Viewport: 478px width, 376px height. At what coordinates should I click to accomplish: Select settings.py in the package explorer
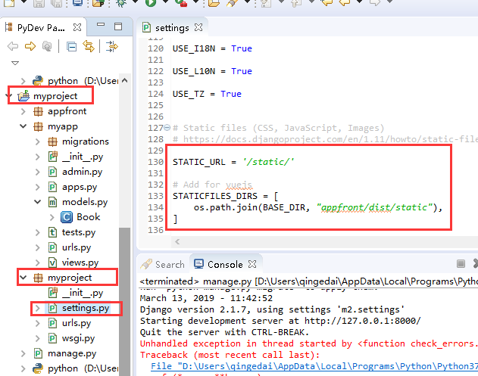click(86, 308)
